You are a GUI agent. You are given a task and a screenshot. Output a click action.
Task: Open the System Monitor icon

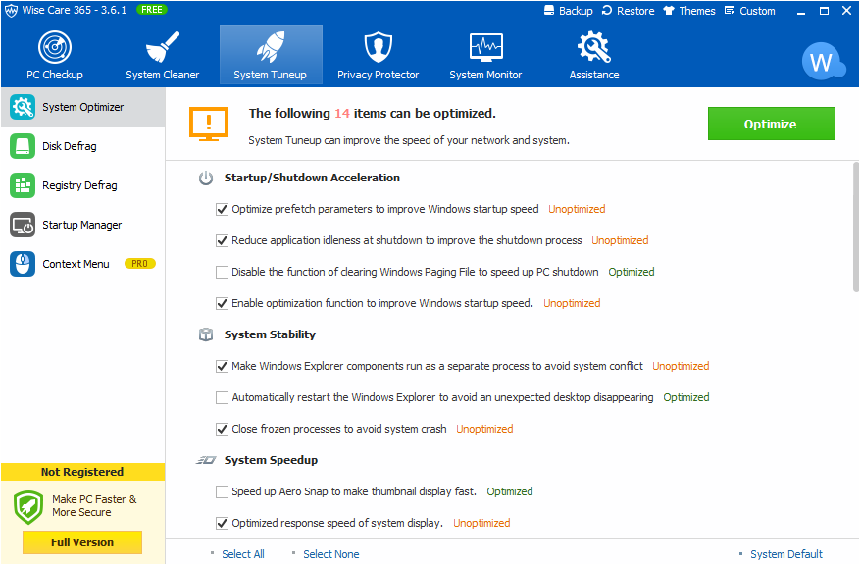486,47
